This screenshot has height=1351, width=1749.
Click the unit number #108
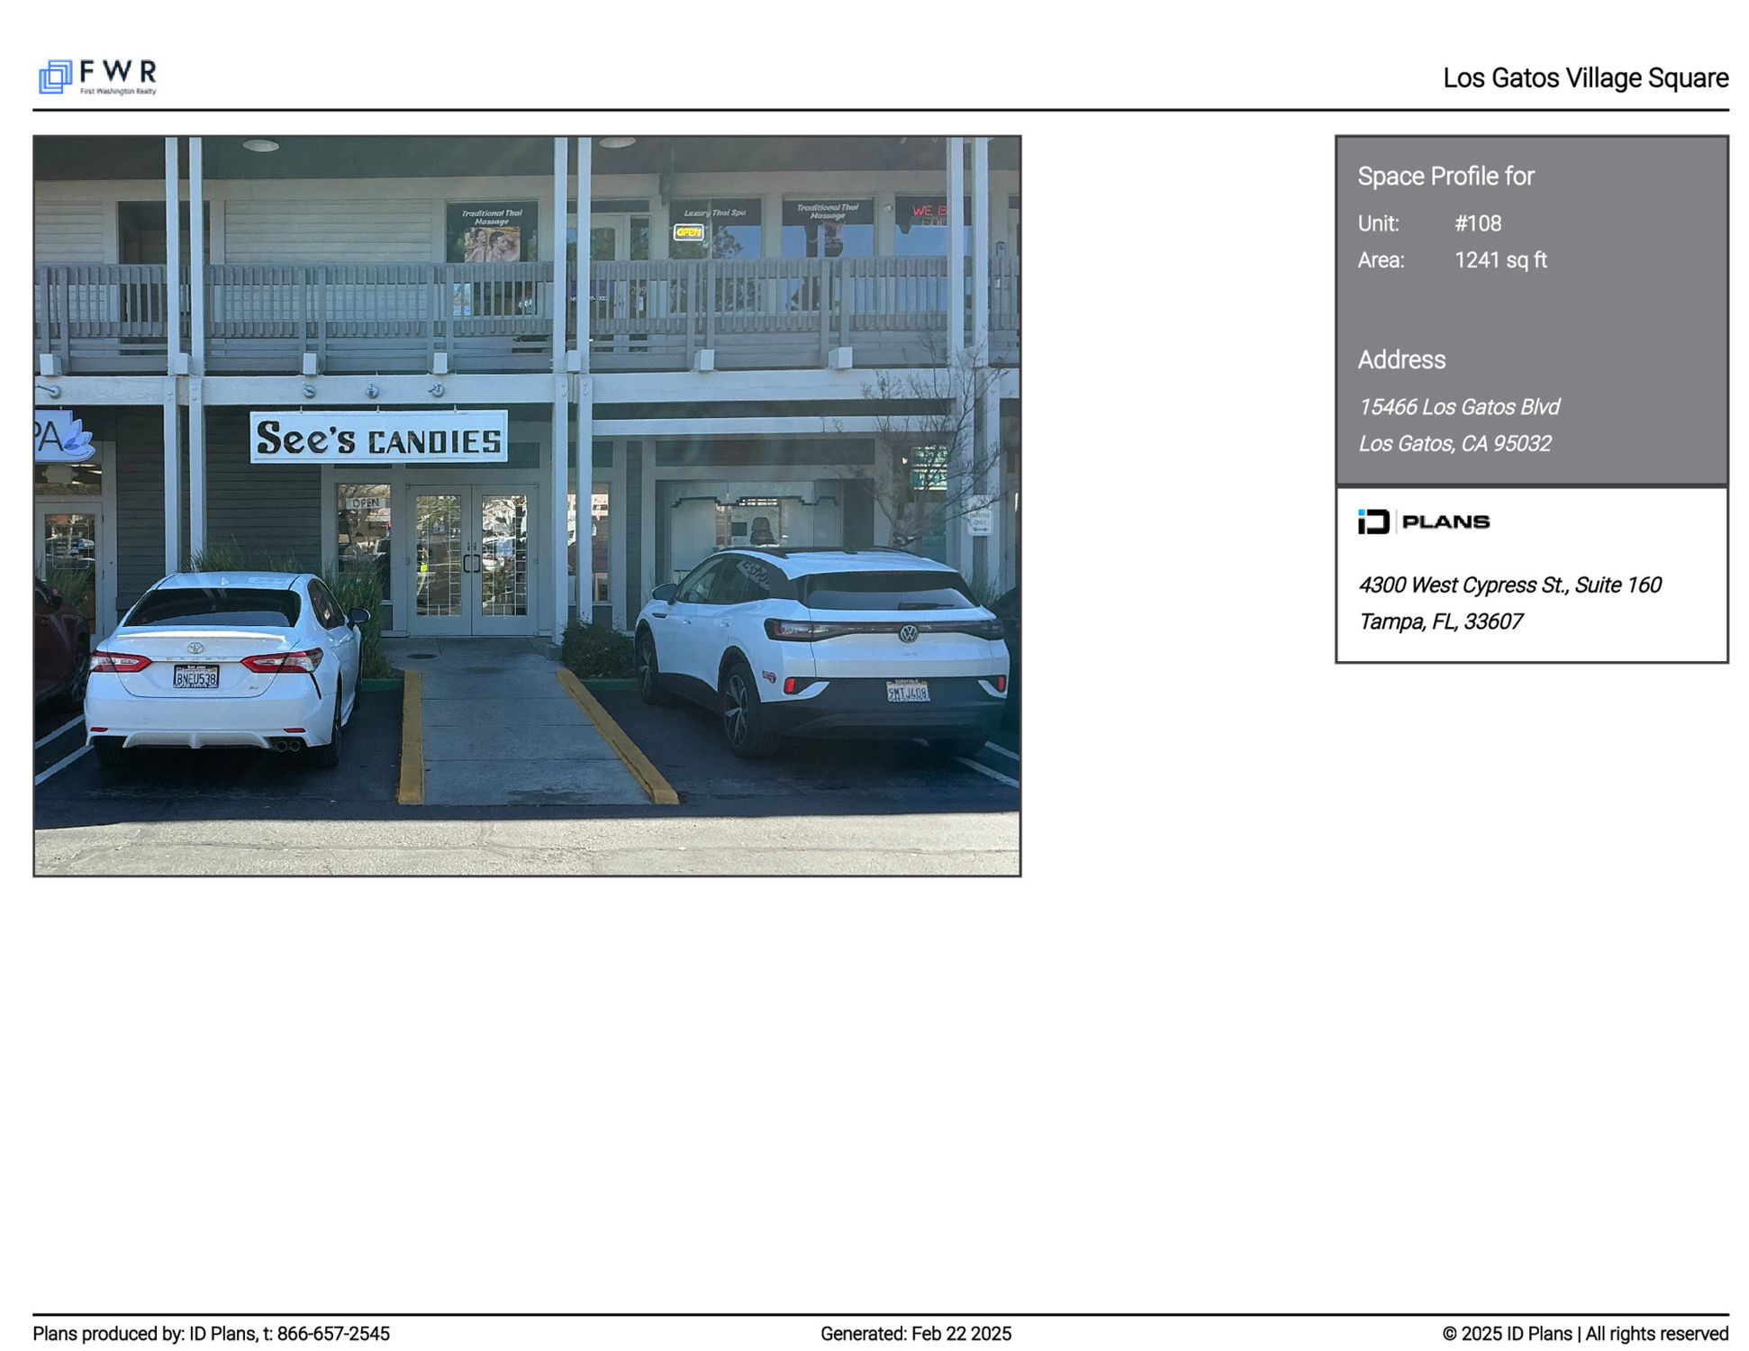(1477, 223)
